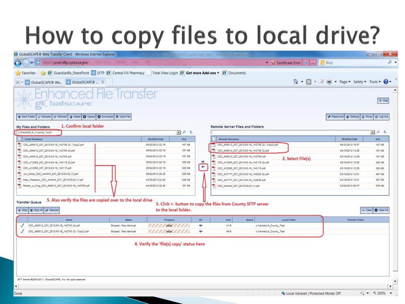Click the local folder path field
Screen dimensions: 405x304
click(x=96, y=132)
